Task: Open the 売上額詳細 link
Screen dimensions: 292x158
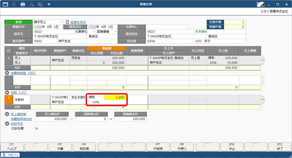Action: 18,114
